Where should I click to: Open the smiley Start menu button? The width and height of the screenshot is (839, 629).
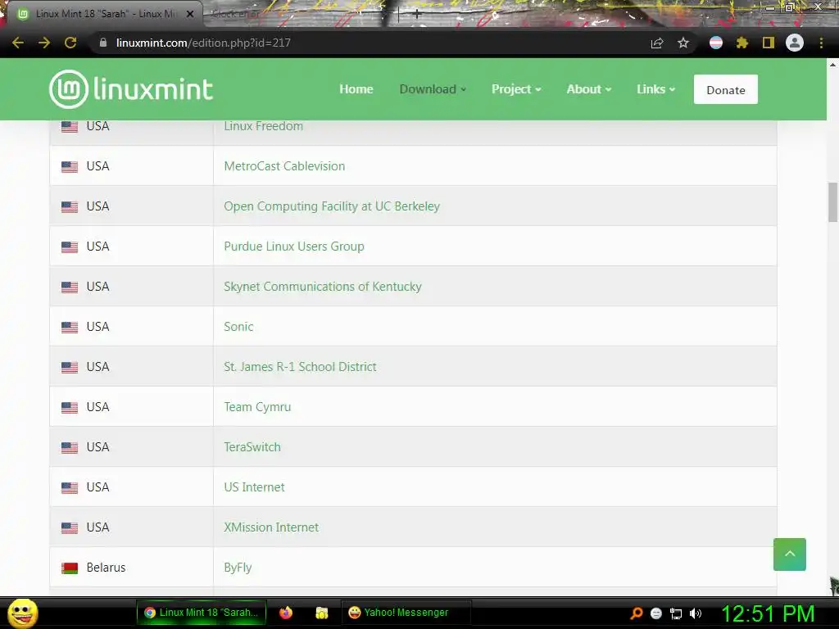point(22,613)
